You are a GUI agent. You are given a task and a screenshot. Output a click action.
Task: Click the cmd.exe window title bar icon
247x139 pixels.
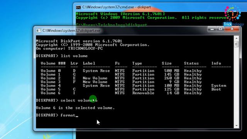[78, 7]
